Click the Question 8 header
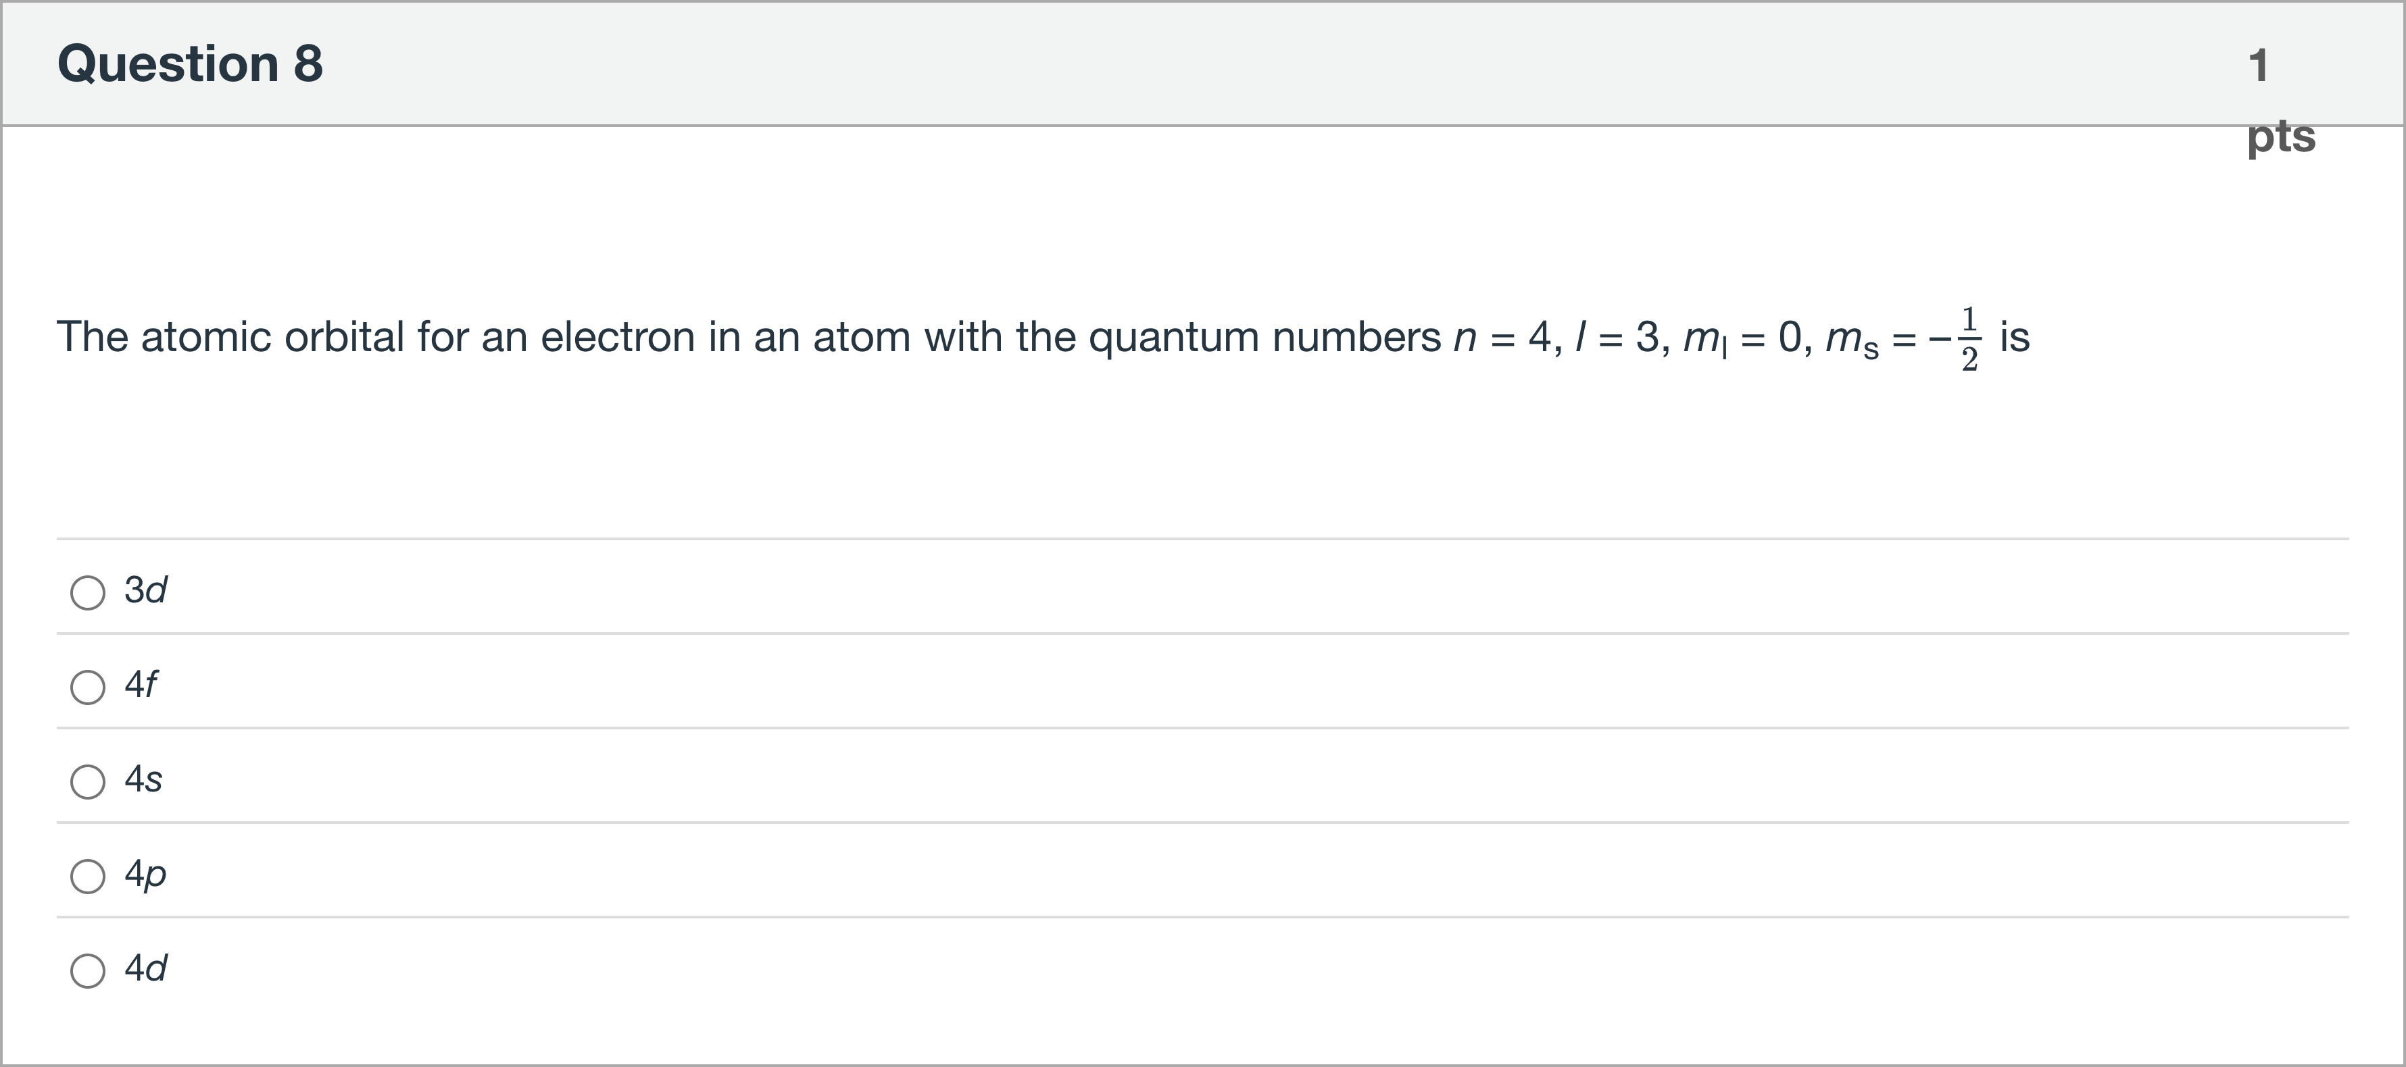Viewport: 2406px width, 1067px height. coord(190,63)
